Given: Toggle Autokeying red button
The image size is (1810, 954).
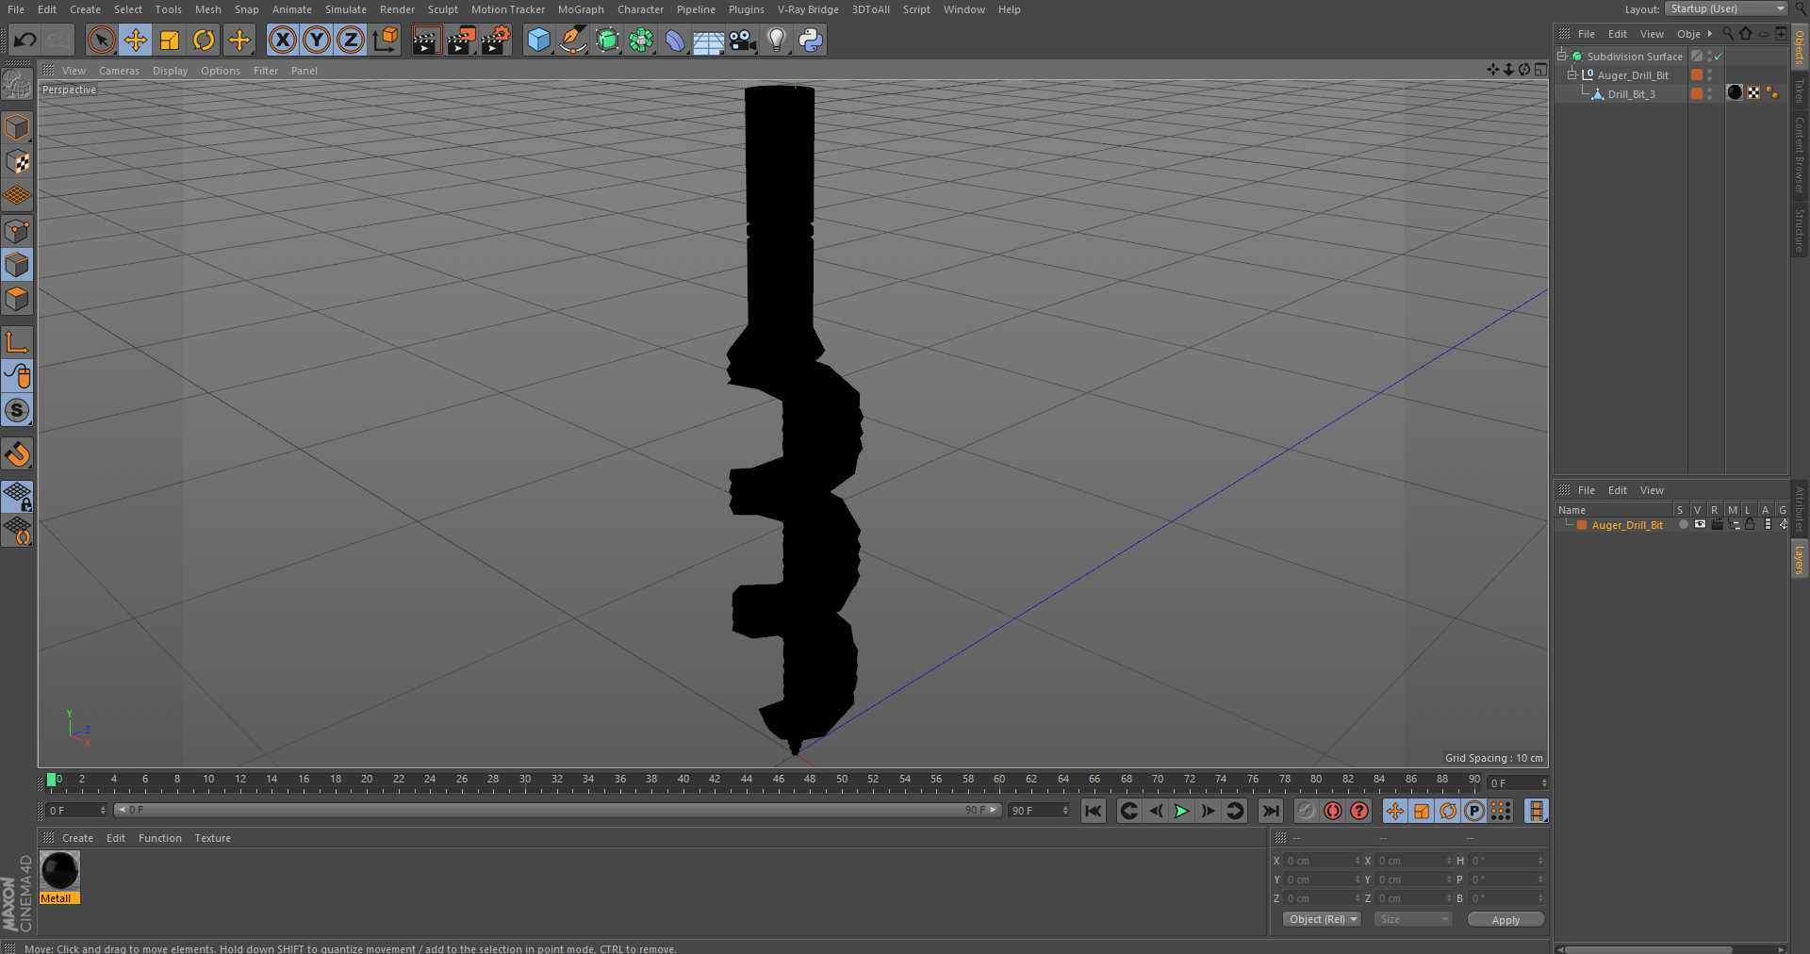Looking at the screenshot, I should point(1332,811).
